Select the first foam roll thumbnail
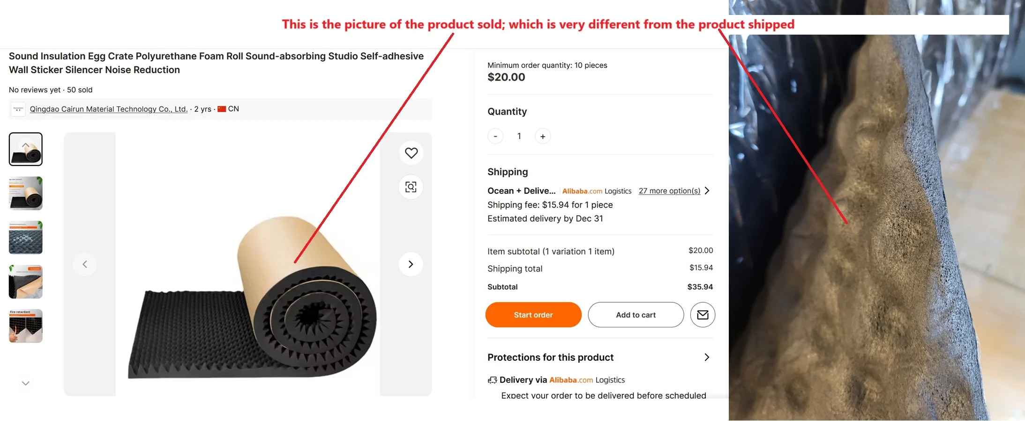1025x421 pixels. [x=26, y=149]
